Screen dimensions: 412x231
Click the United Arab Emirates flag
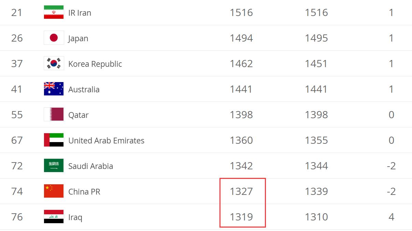point(54,140)
